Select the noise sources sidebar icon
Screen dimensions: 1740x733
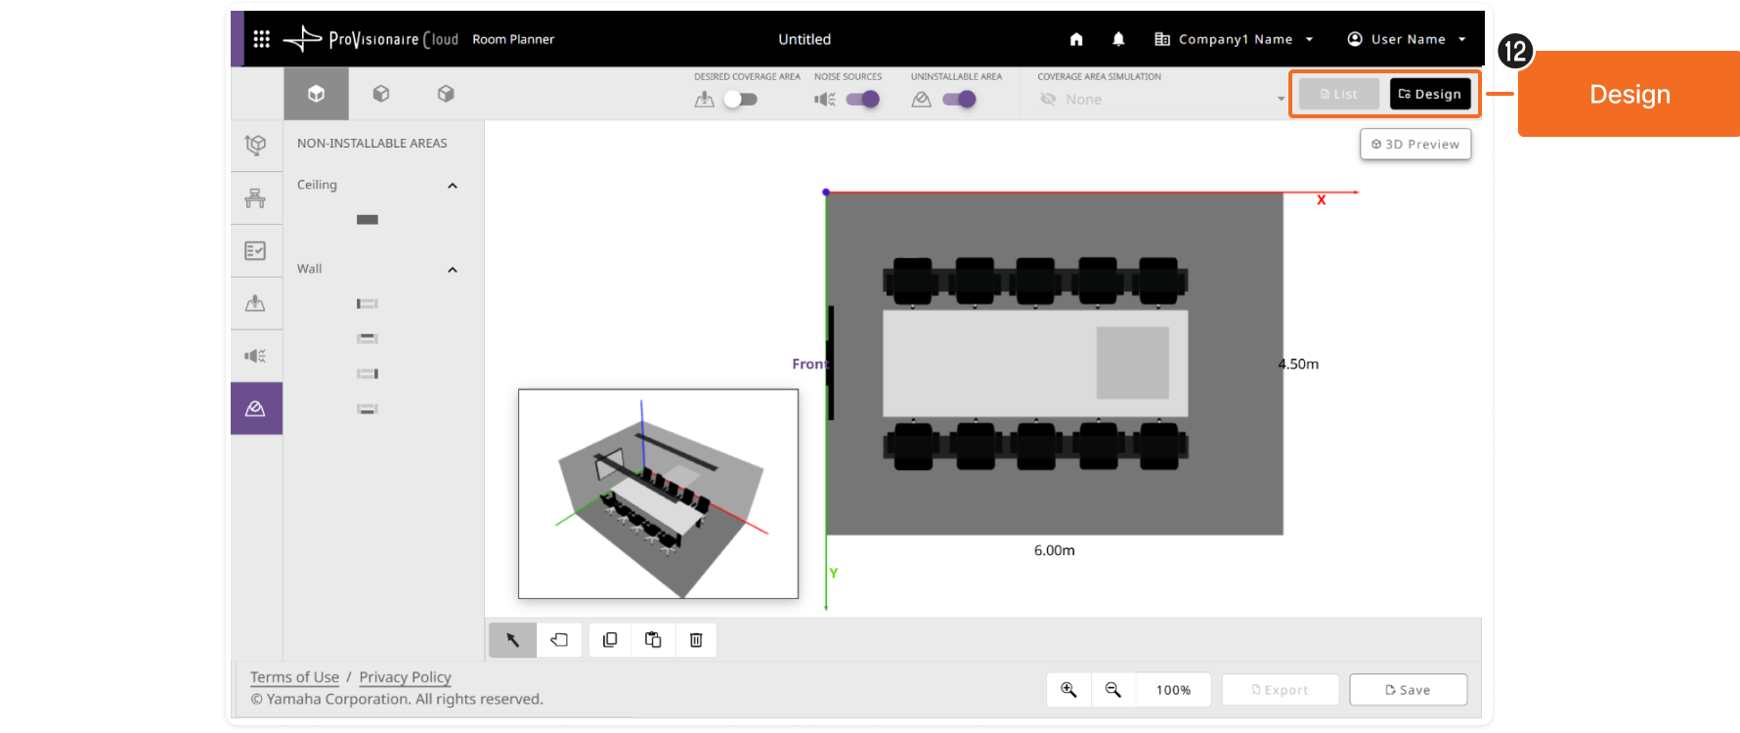(x=256, y=356)
